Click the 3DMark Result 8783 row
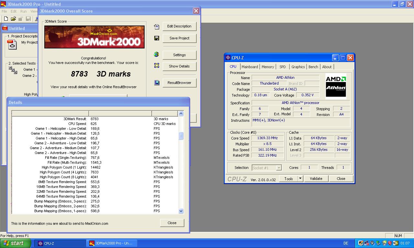 pos(95,119)
